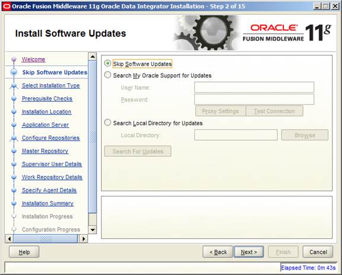The width and height of the screenshot is (342, 275).
Task: Click the Password input field
Action: tap(254, 99)
